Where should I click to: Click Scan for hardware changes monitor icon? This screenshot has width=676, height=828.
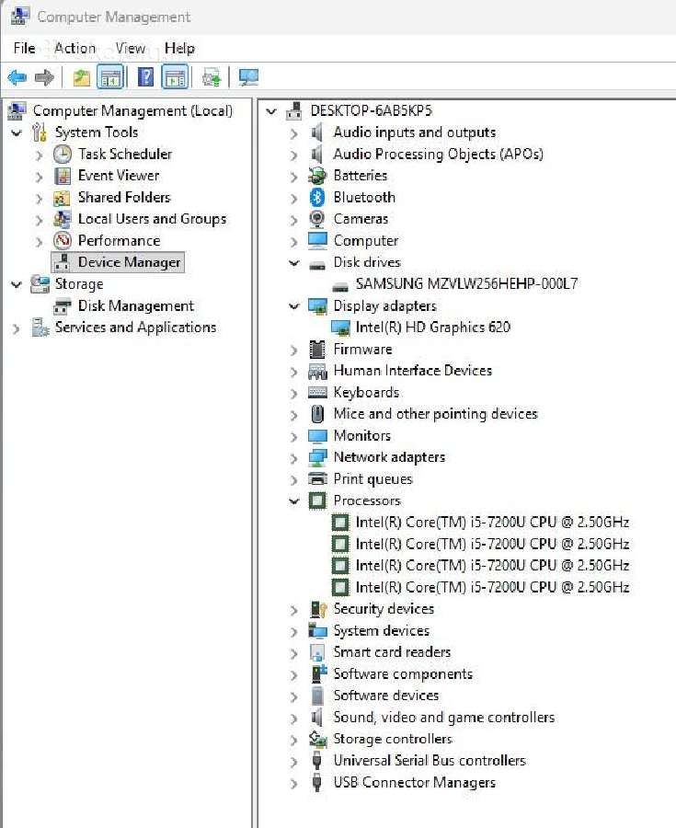click(x=248, y=77)
